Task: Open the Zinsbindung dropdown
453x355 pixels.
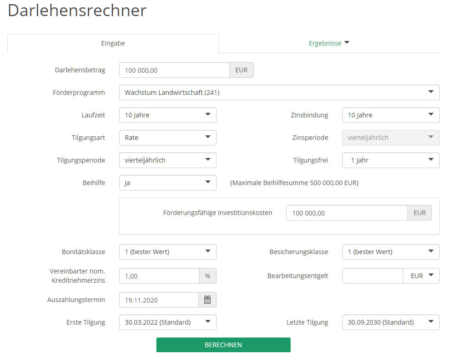Action: (390, 115)
